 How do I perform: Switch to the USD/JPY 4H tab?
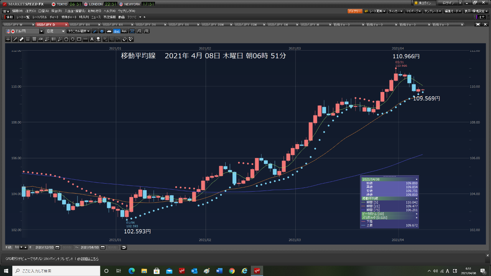116,25
